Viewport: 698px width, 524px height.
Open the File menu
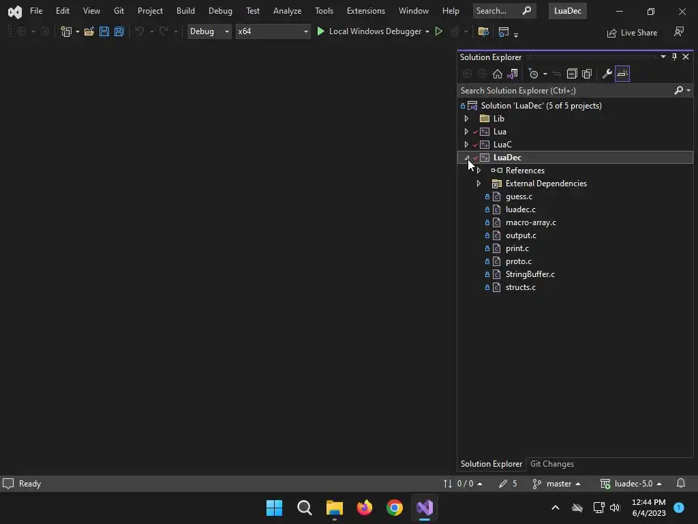pyautogui.click(x=36, y=11)
